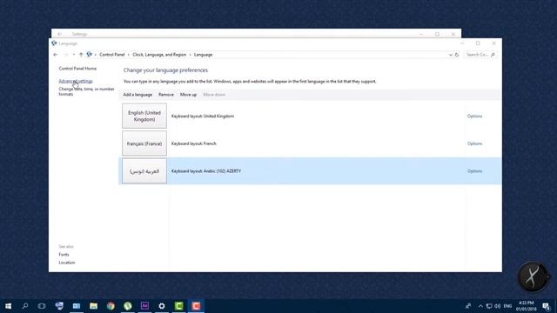Show hidden tray icons chevron
Screen dimensions: 557x313
(x=480, y=306)
